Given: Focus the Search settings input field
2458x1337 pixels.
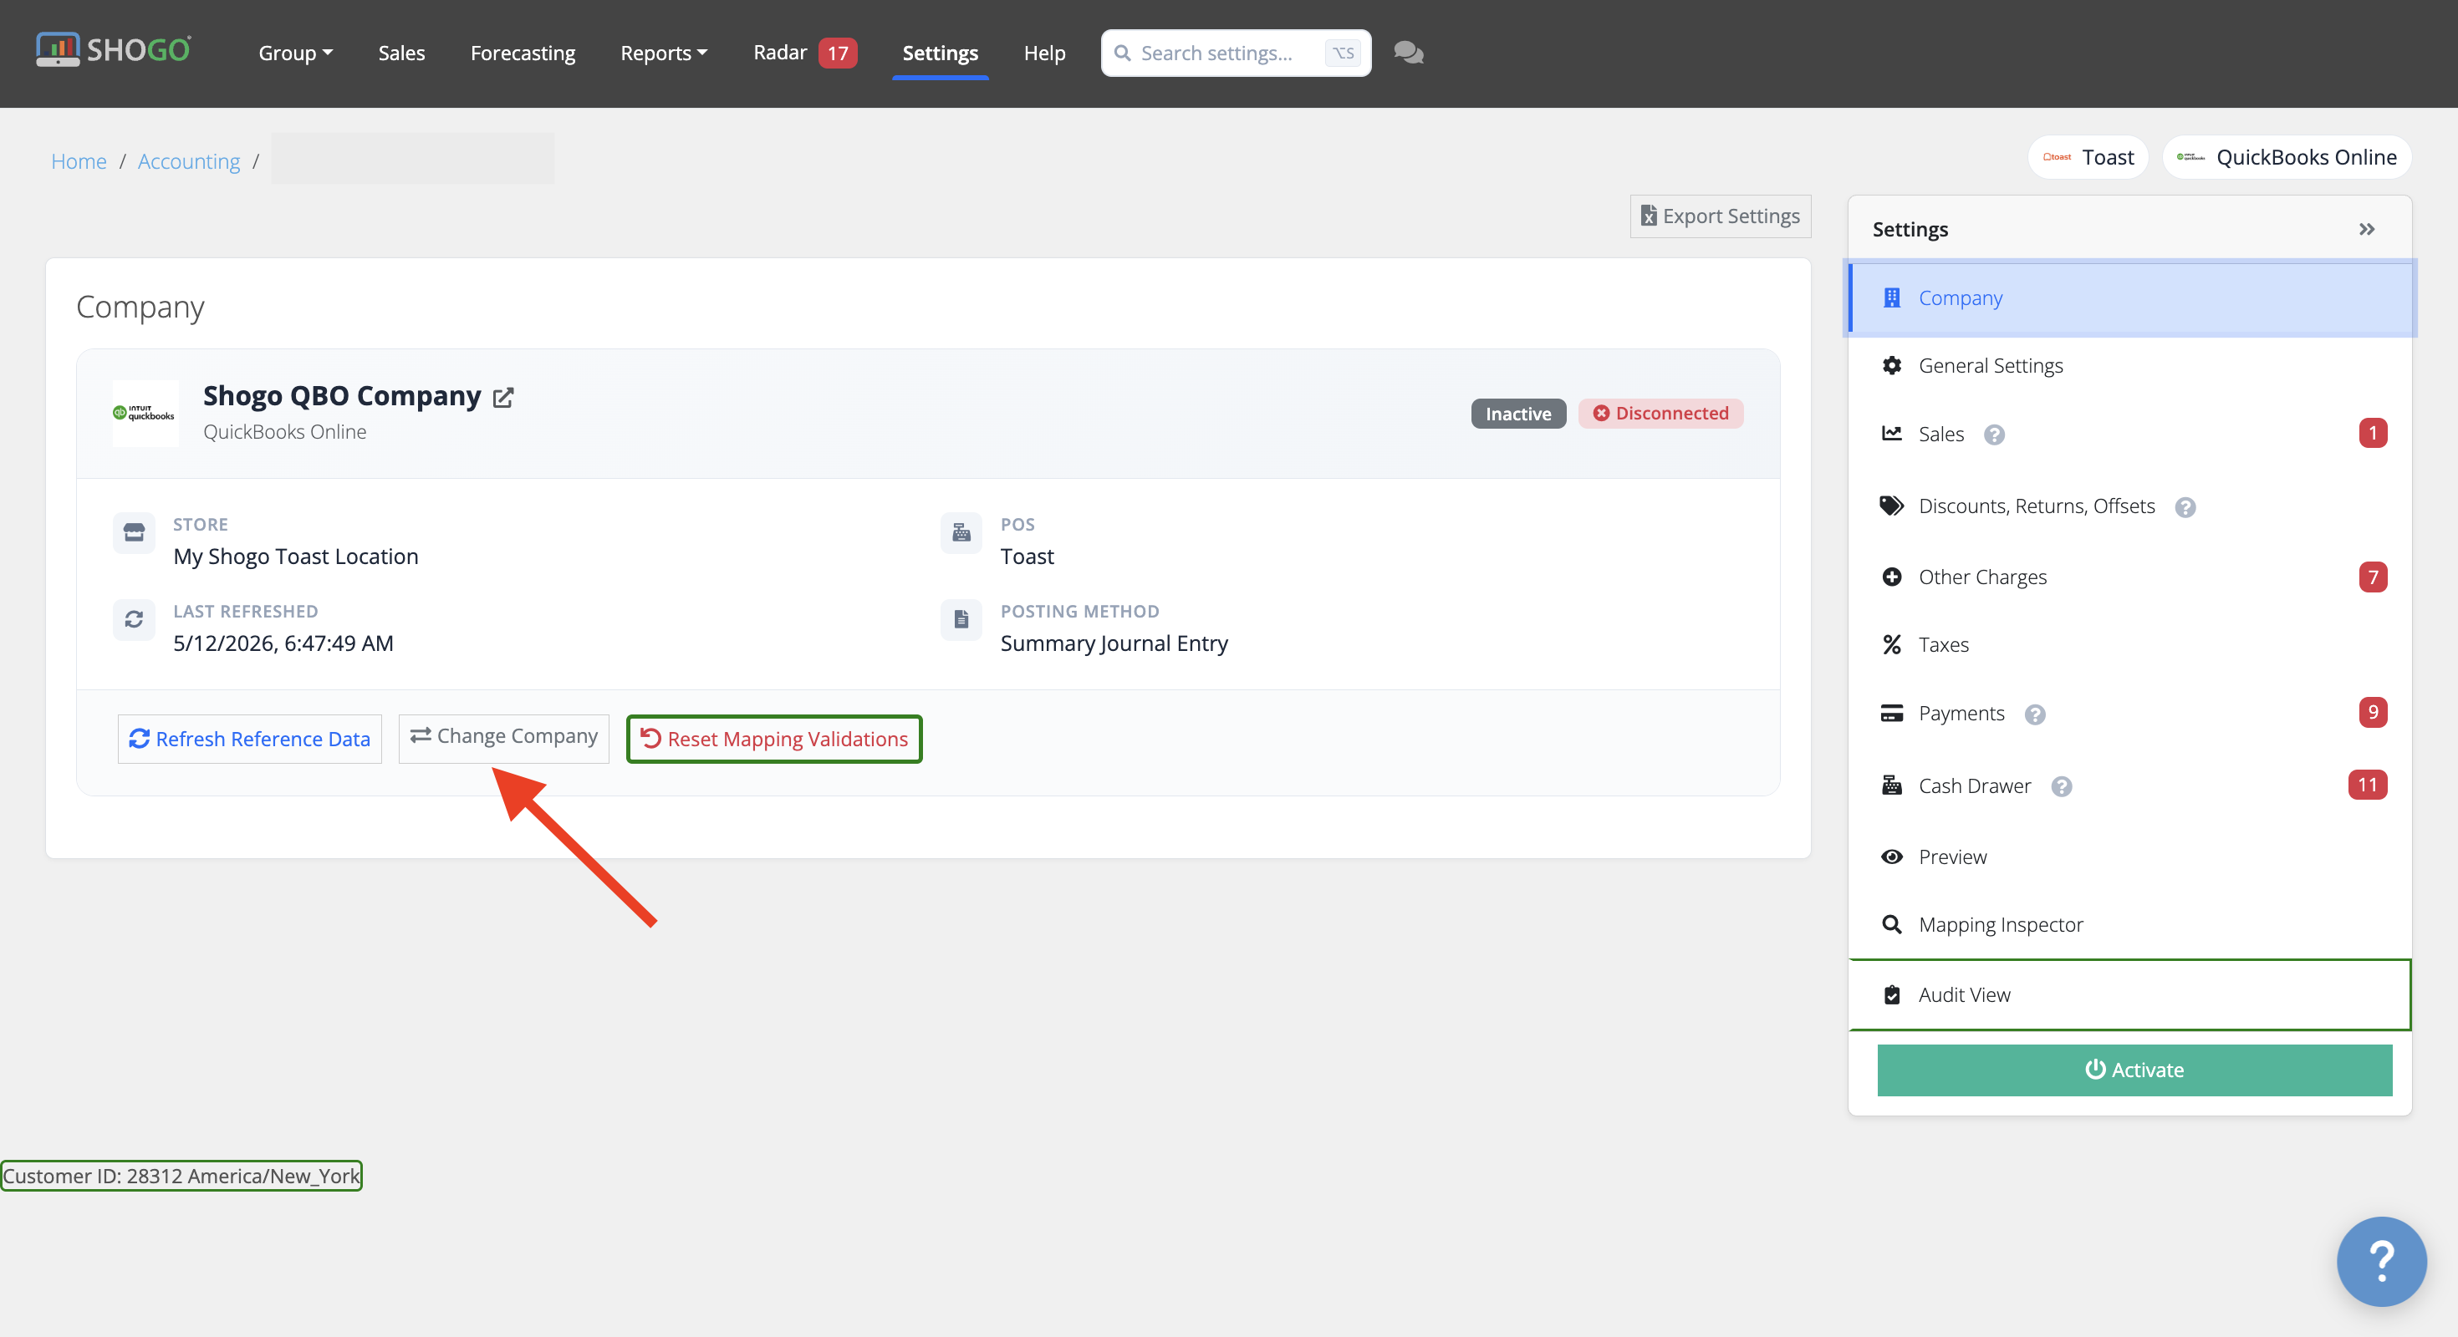Looking at the screenshot, I should coord(1236,53).
